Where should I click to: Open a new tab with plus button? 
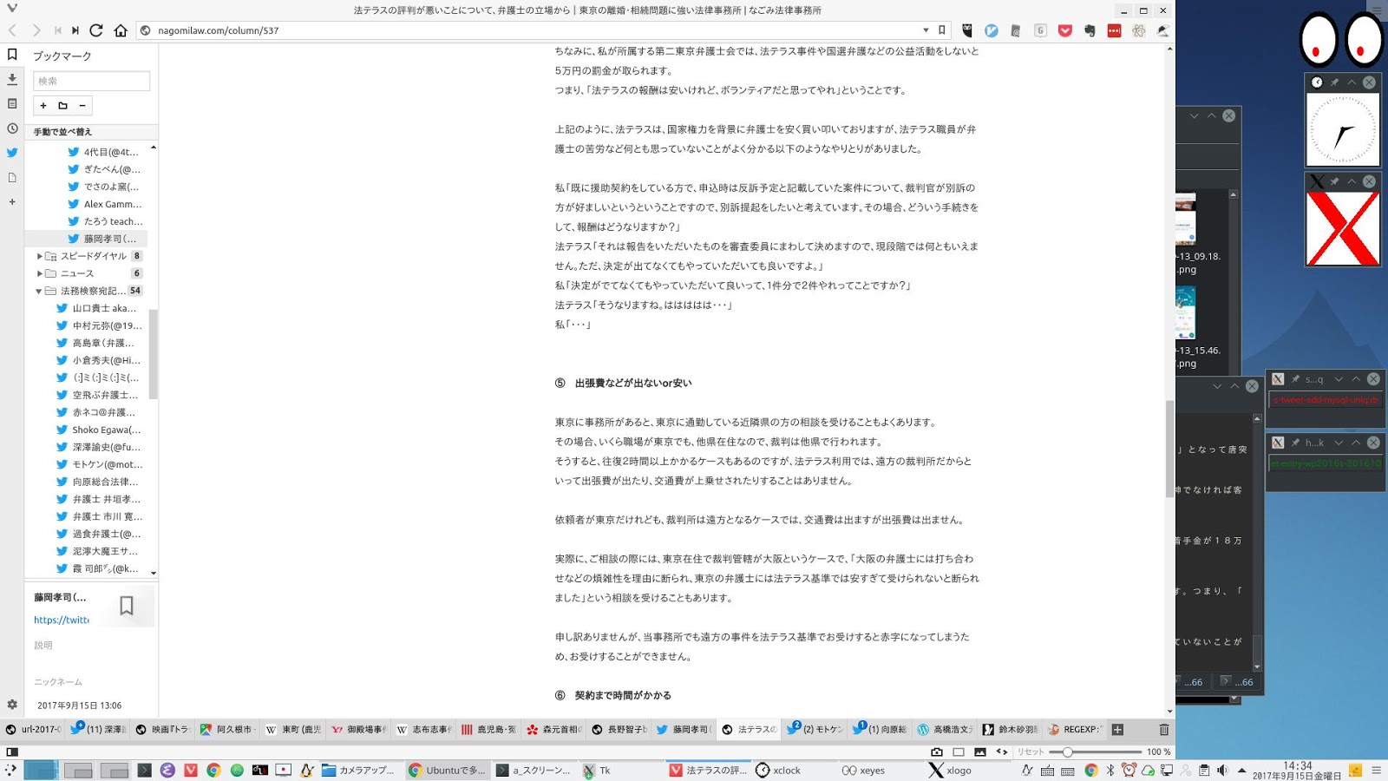point(1117,730)
